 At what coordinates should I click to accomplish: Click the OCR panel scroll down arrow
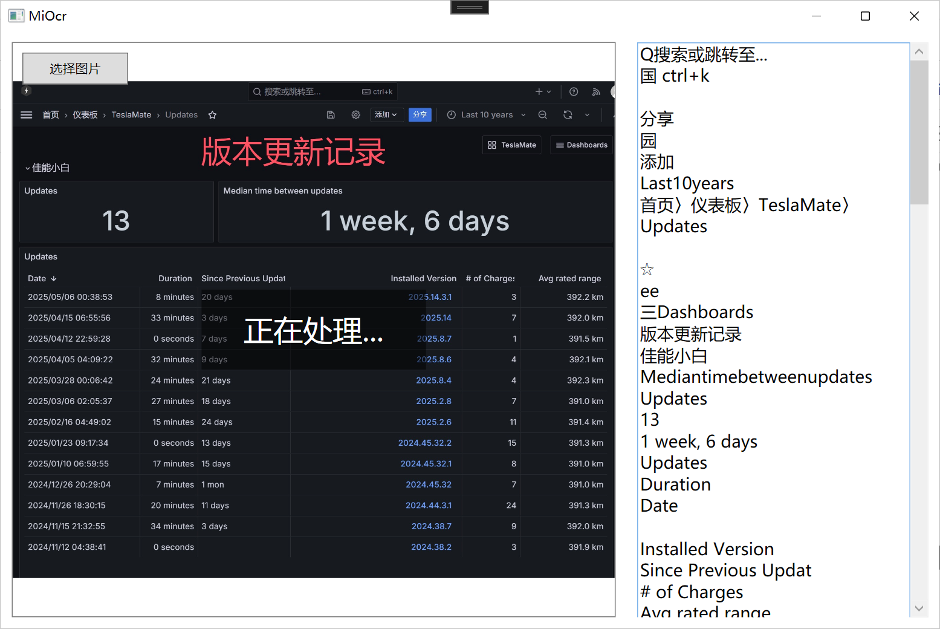919,608
